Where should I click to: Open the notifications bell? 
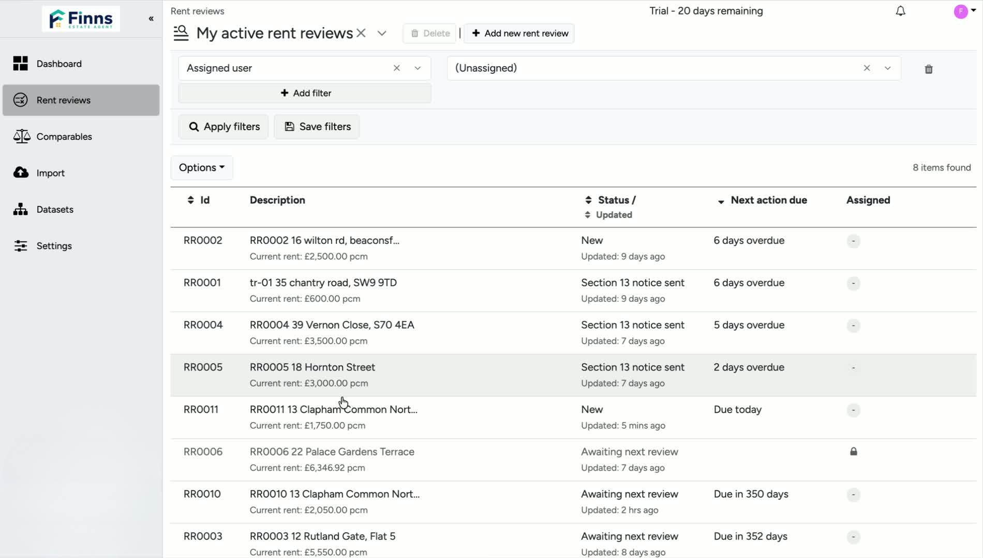point(900,11)
